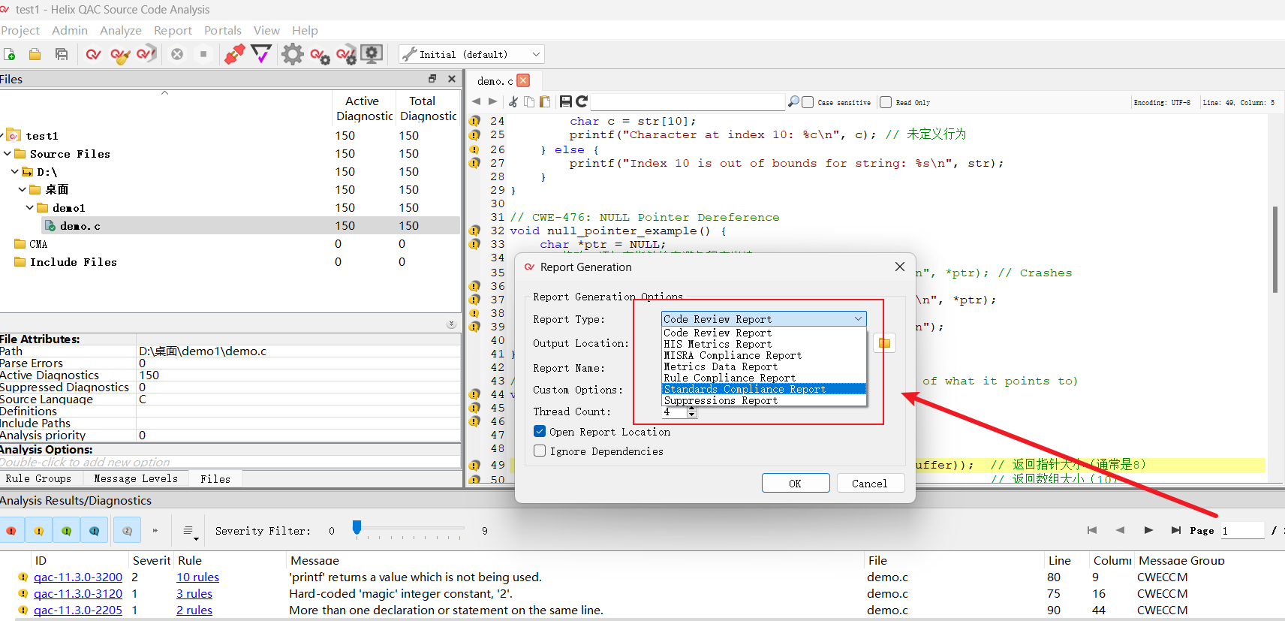
Task: Click the Save All toolbar icon
Action: [x=62, y=54]
